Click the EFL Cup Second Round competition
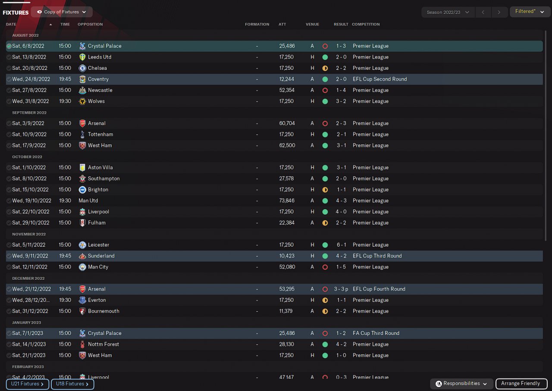552x391 pixels. click(x=380, y=79)
